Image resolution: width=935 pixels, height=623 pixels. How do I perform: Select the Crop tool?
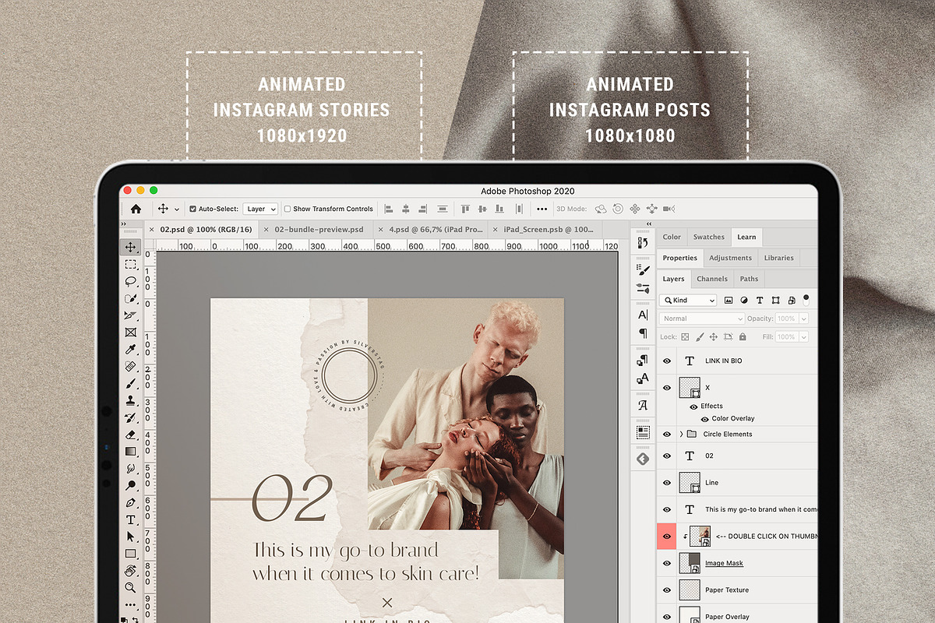[130, 315]
